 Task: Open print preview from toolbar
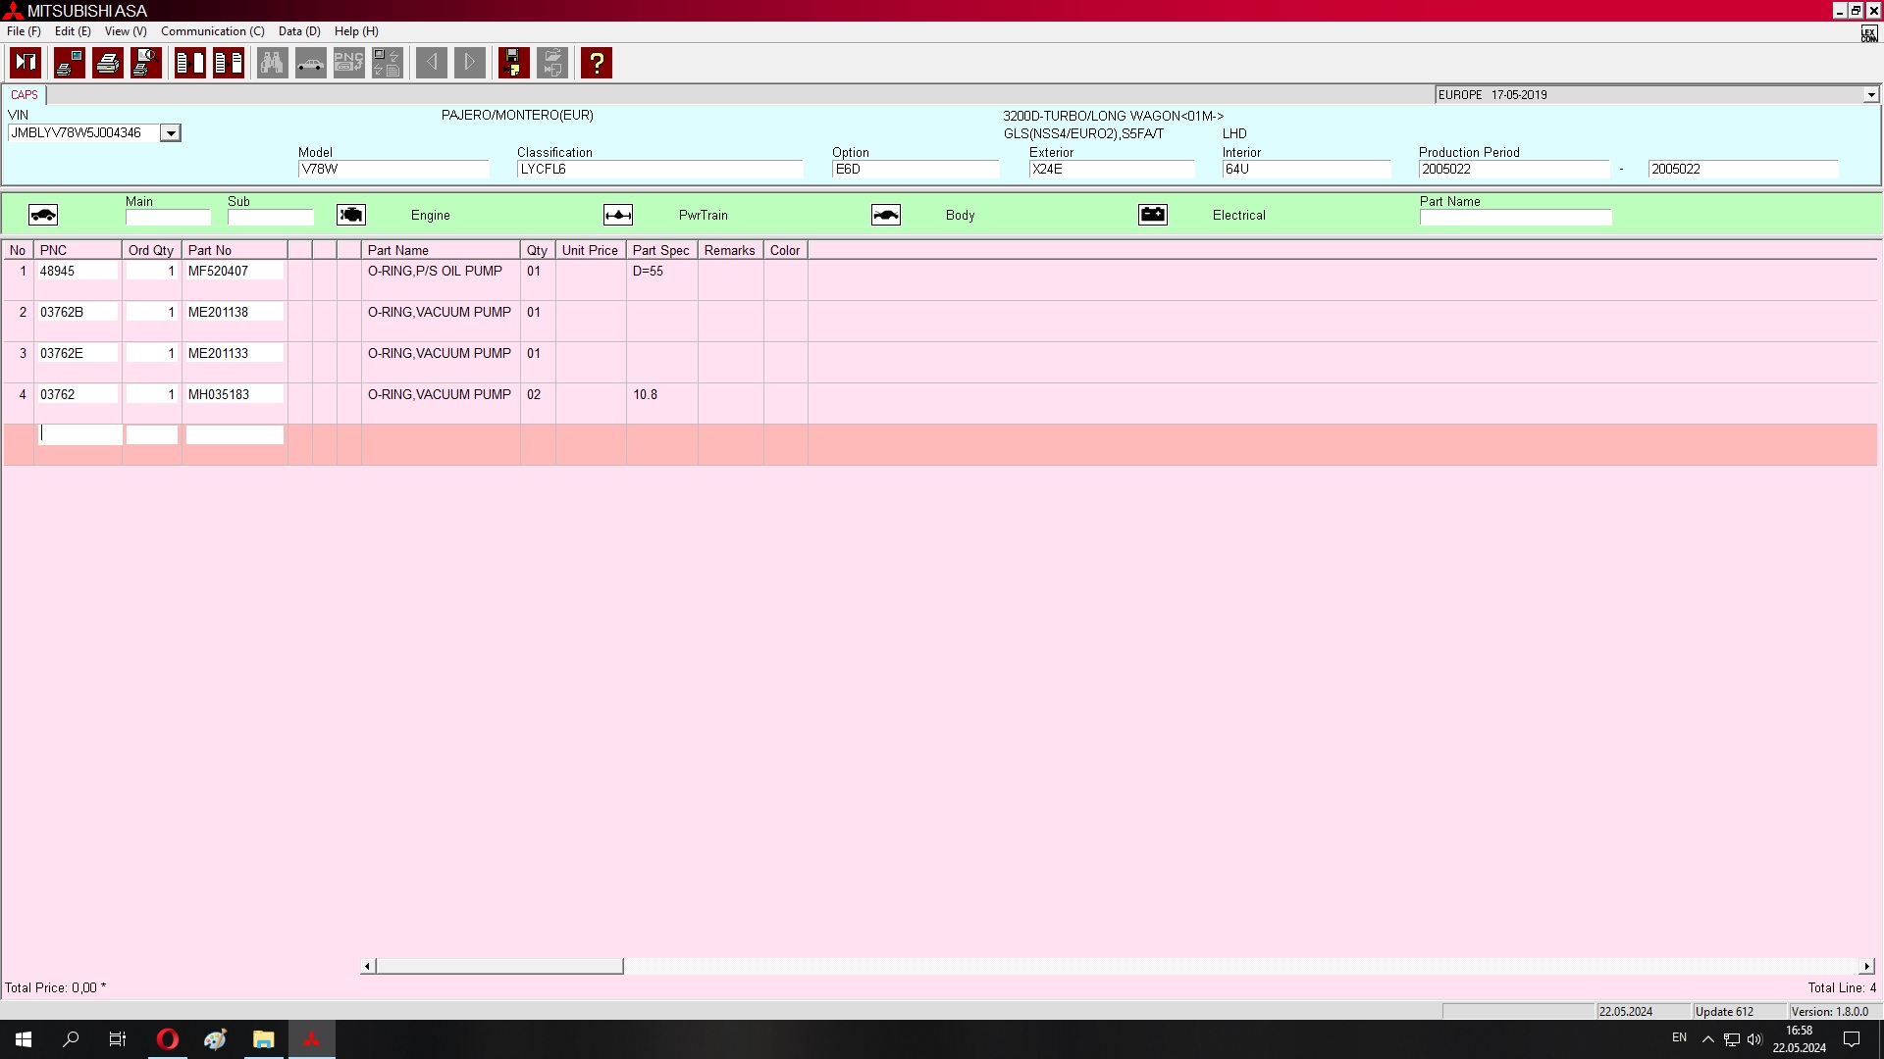coord(146,63)
